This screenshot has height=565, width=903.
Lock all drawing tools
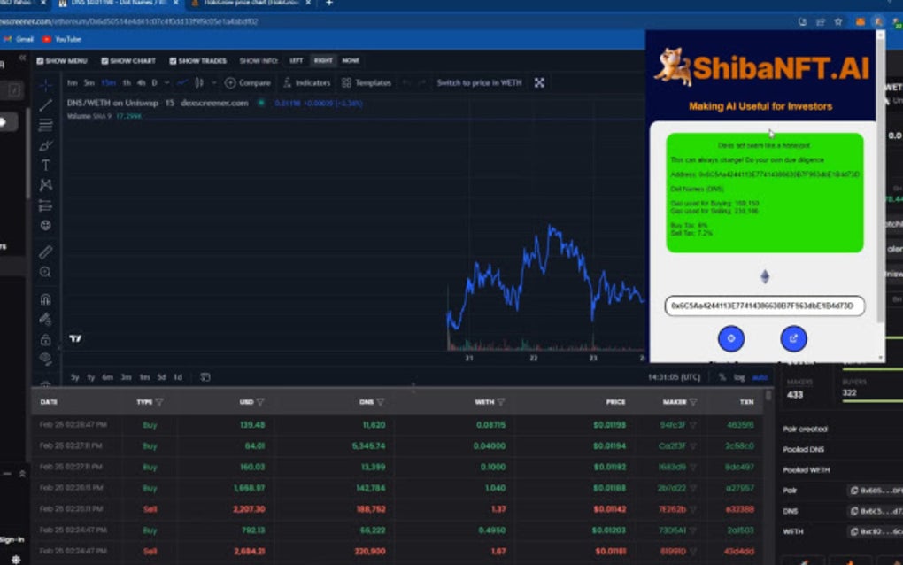(45, 339)
